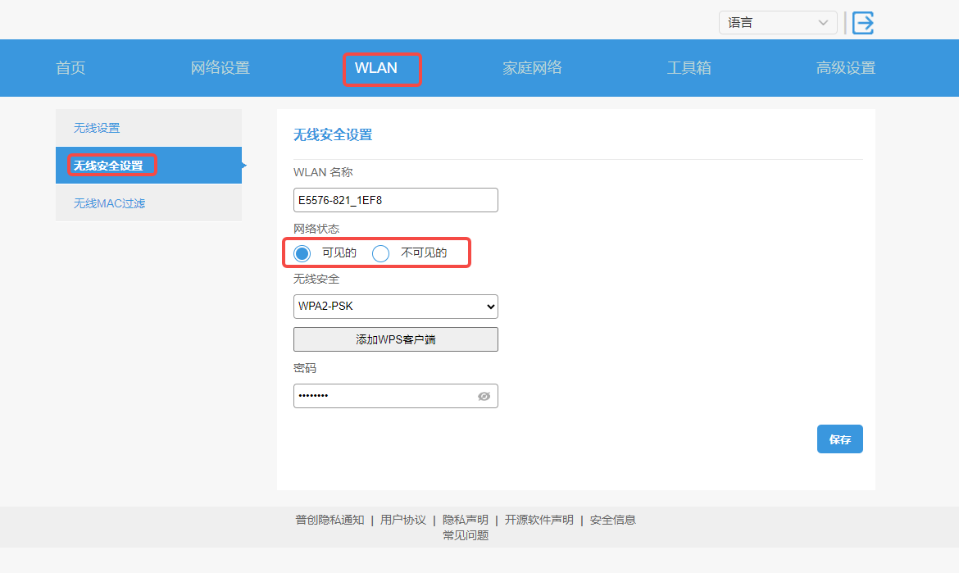
Task: Select the 可见的 radio button
Action: click(x=302, y=253)
